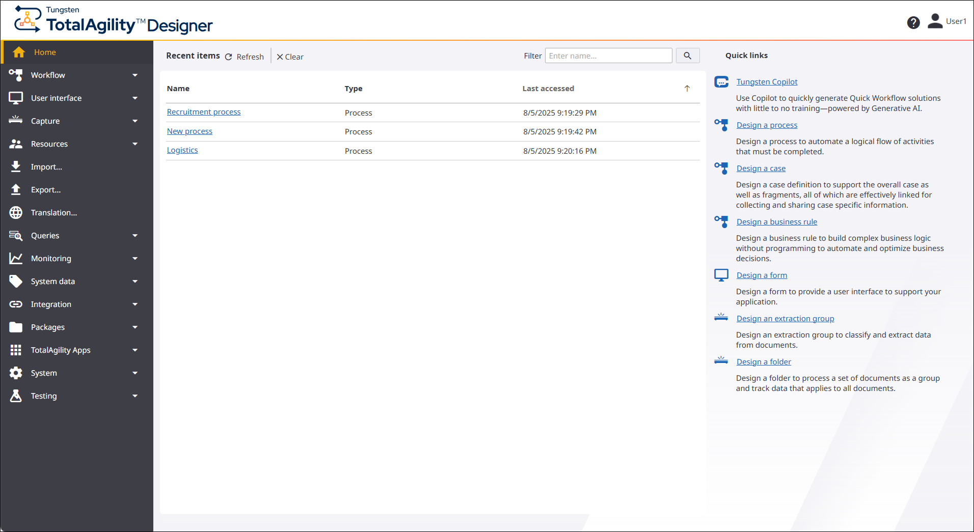
Task: Click the Design an extraction group icon
Action: pos(721,318)
